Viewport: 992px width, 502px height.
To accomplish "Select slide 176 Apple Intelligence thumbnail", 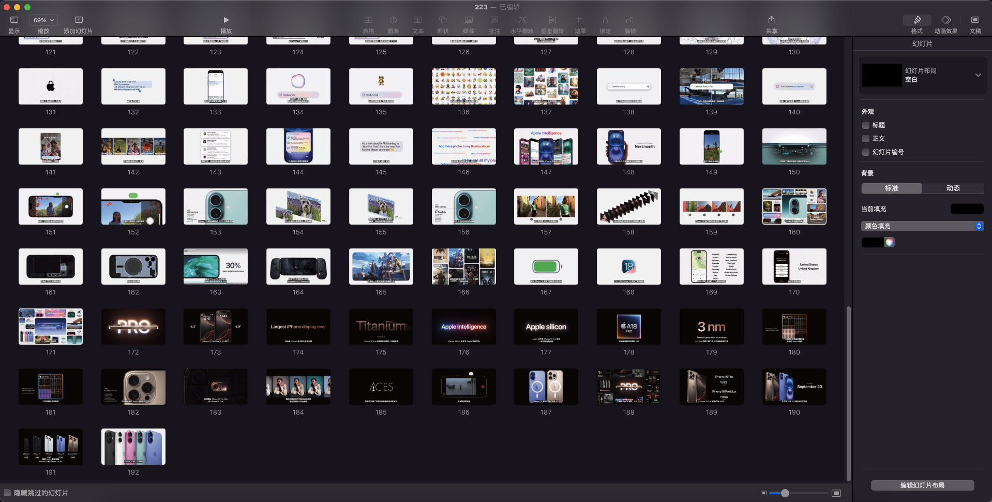I will tap(464, 327).
